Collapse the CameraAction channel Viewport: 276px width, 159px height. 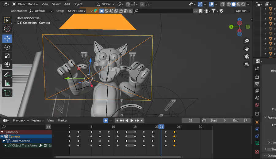(4, 141)
